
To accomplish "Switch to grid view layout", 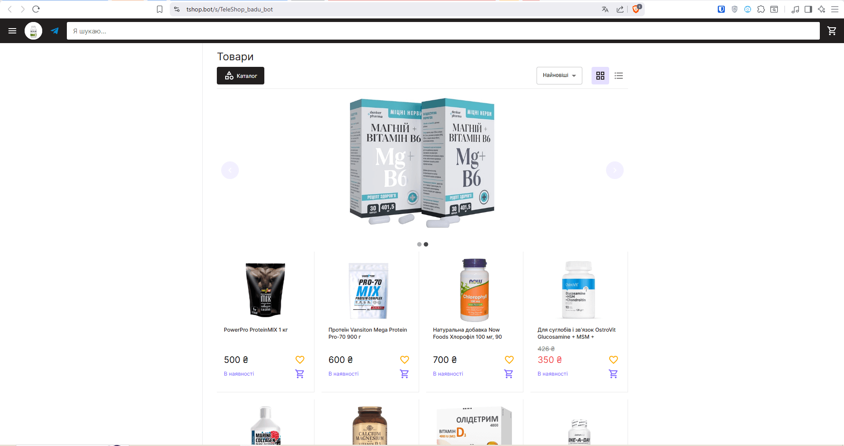I will tap(600, 76).
